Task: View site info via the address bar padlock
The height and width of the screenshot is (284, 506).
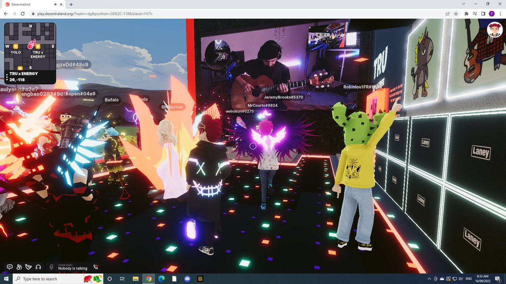Action: coord(32,13)
